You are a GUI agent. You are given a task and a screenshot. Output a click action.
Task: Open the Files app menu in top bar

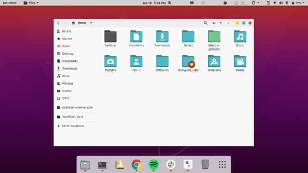pos(31,3)
